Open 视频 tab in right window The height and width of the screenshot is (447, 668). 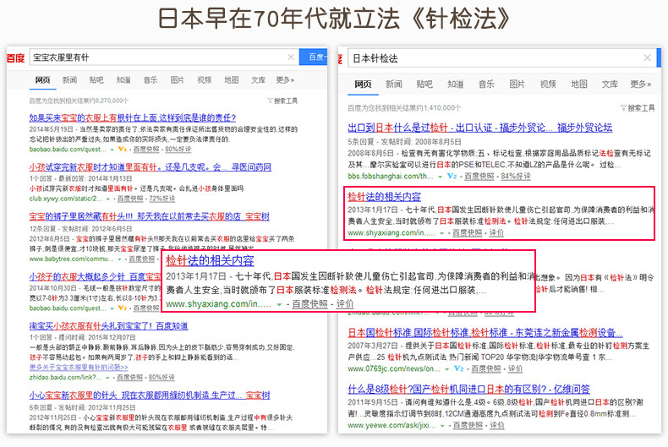click(x=548, y=84)
